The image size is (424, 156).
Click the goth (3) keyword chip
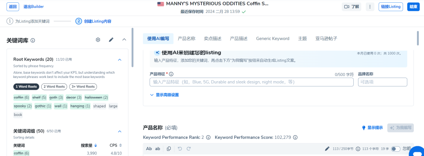[56, 97]
